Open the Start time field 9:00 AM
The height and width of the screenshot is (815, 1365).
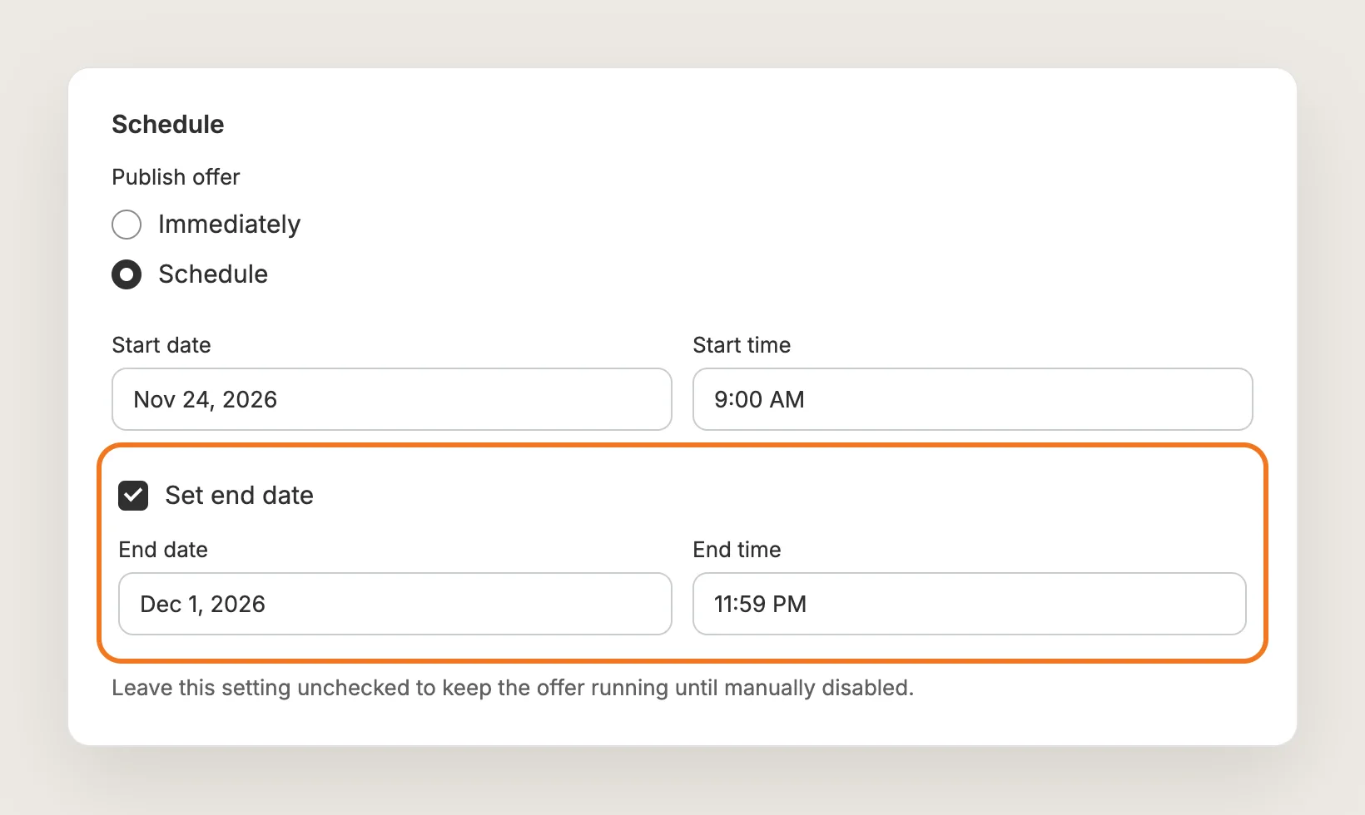point(973,399)
